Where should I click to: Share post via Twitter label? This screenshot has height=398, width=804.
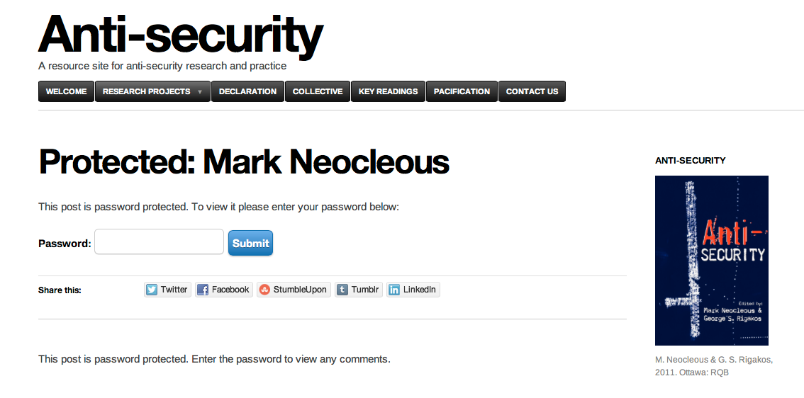pyautogui.click(x=174, y=290)
